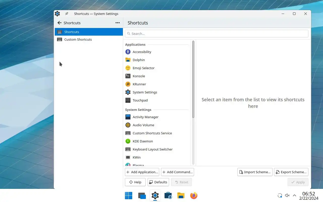Click the taskbar clock showing 06:52
323x202 pixels.
point(309,194)
